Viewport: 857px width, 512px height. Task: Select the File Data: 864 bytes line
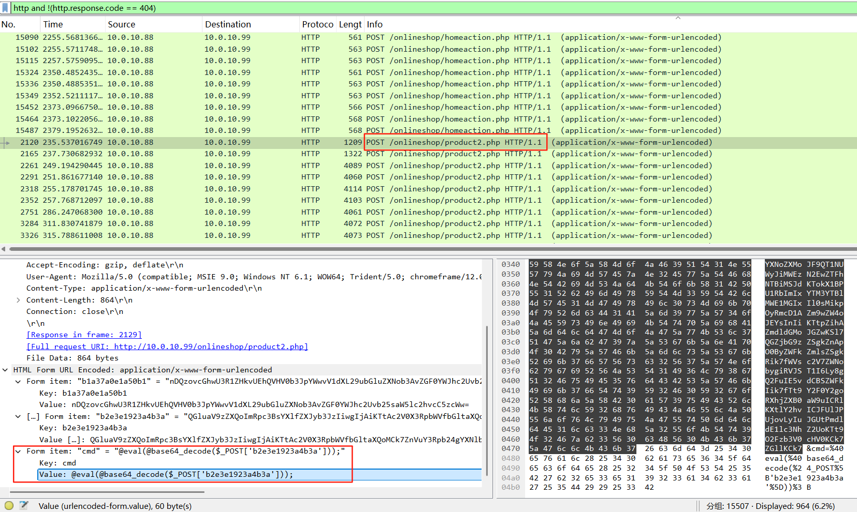tap(72, 358)
